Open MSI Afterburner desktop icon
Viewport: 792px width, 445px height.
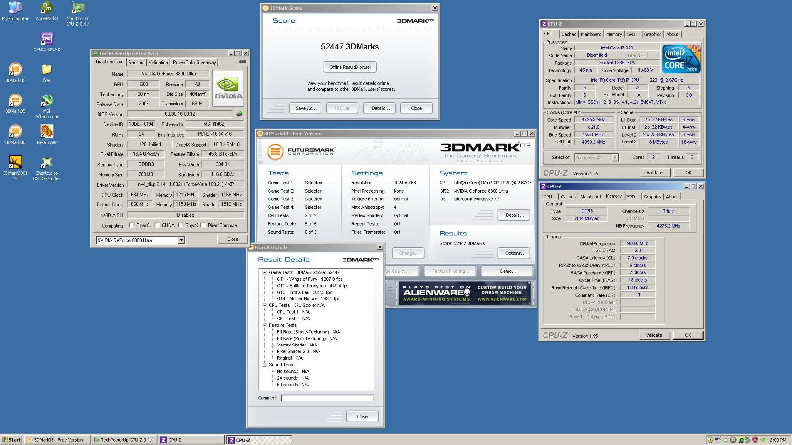click(47, 106)
